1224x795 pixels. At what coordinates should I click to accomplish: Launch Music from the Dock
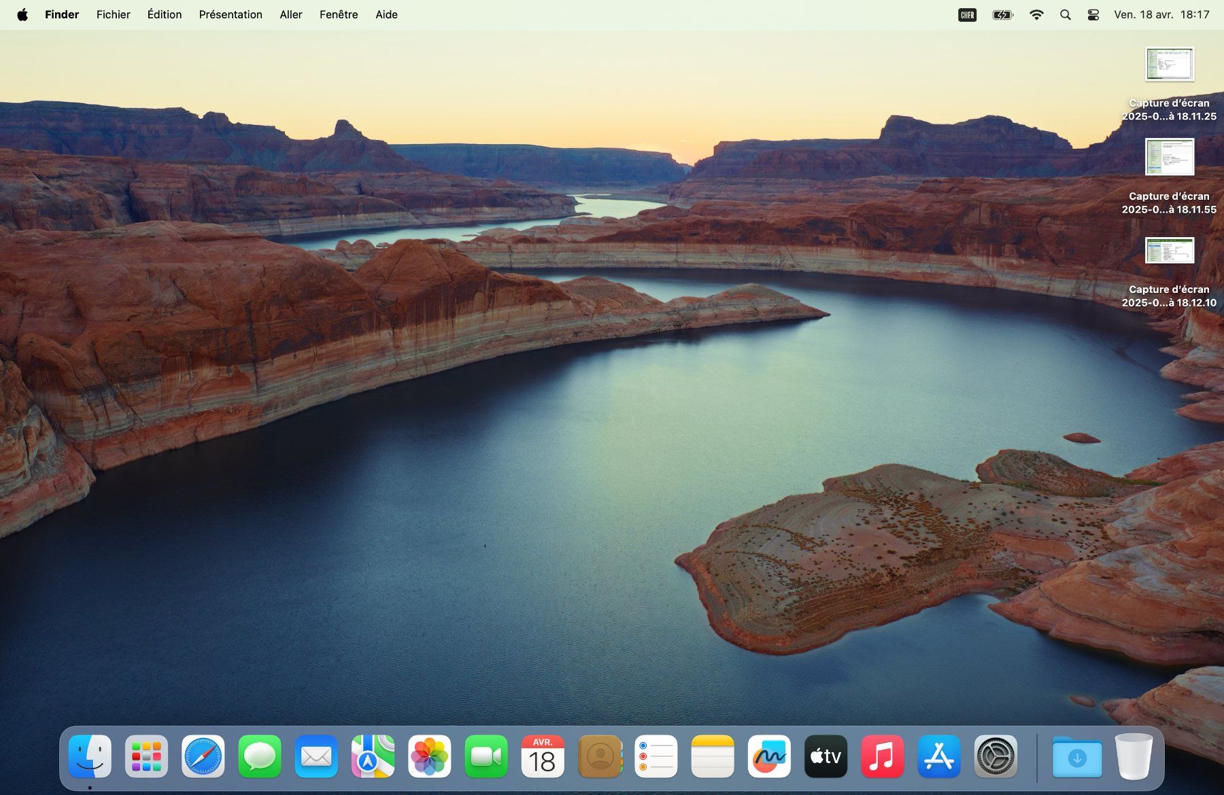883,756
